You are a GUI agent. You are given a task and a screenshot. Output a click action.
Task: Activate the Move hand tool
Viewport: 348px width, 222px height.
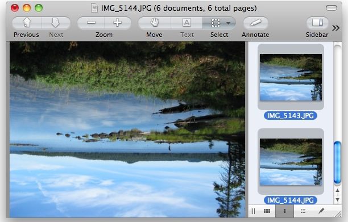[x=155, y=23]
